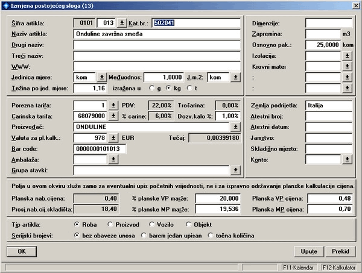Close the Izmjena postojećeg sloga window
The width and height of the screenshot is (362, 273).
tap(356, 5)
